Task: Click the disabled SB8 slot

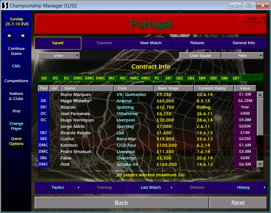Action: (246, 78)
